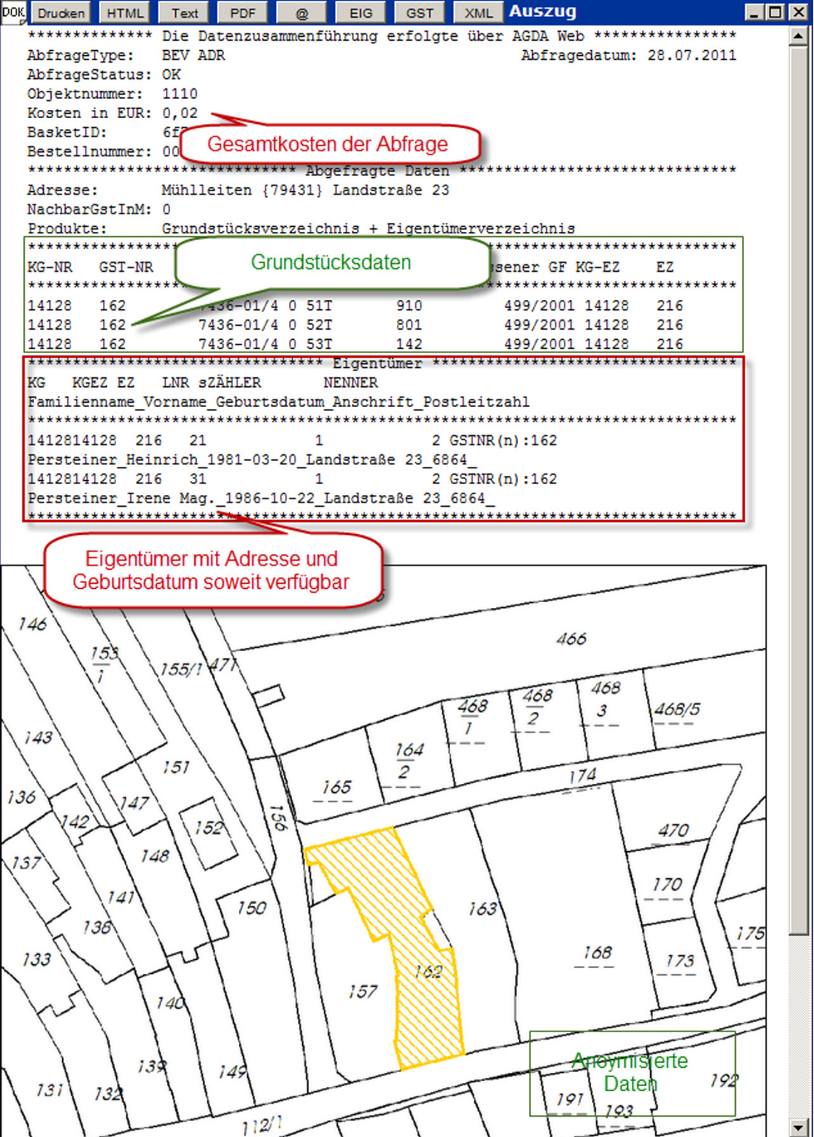Click parcel 168 on the map
814x1137 pixels.
pyautogui.click(x=597, y=953)
